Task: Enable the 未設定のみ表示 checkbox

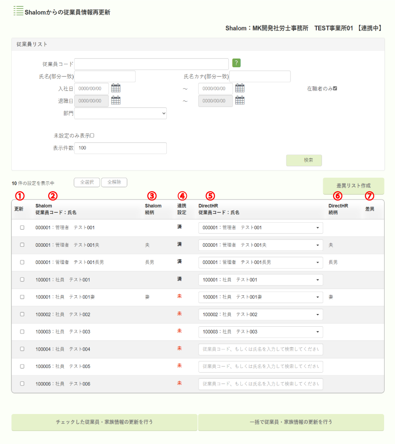Action: click(92, 135)
